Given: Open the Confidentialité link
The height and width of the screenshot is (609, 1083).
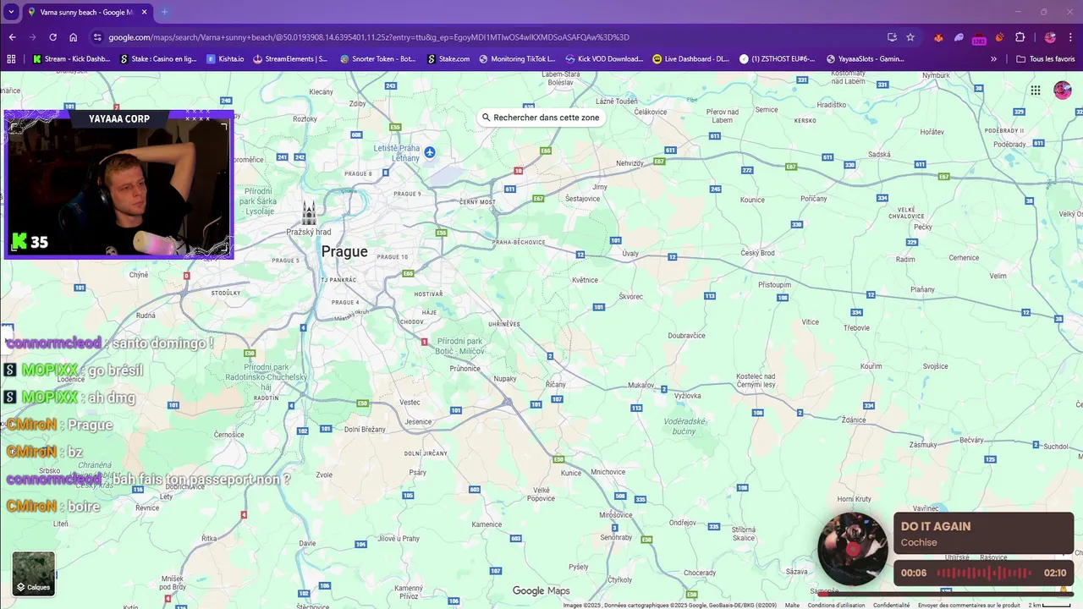Looking at the screenshot, I should [x=892, y=605].
